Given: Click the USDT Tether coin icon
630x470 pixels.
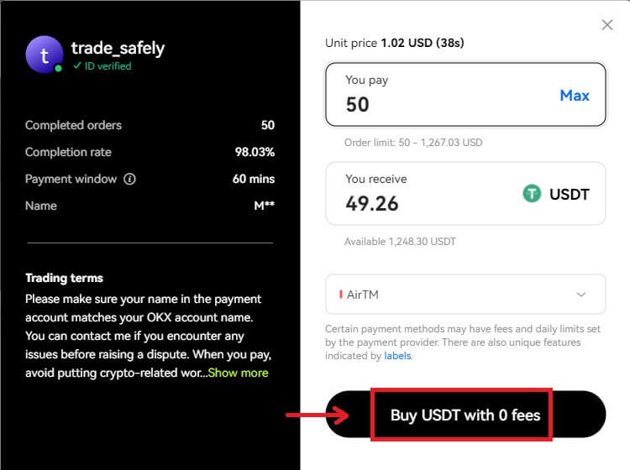Looking at the screenshot, I should [x=532, y=194].
